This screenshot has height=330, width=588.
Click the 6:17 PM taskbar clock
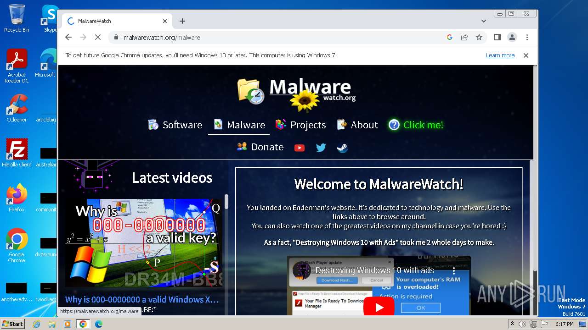564,324
